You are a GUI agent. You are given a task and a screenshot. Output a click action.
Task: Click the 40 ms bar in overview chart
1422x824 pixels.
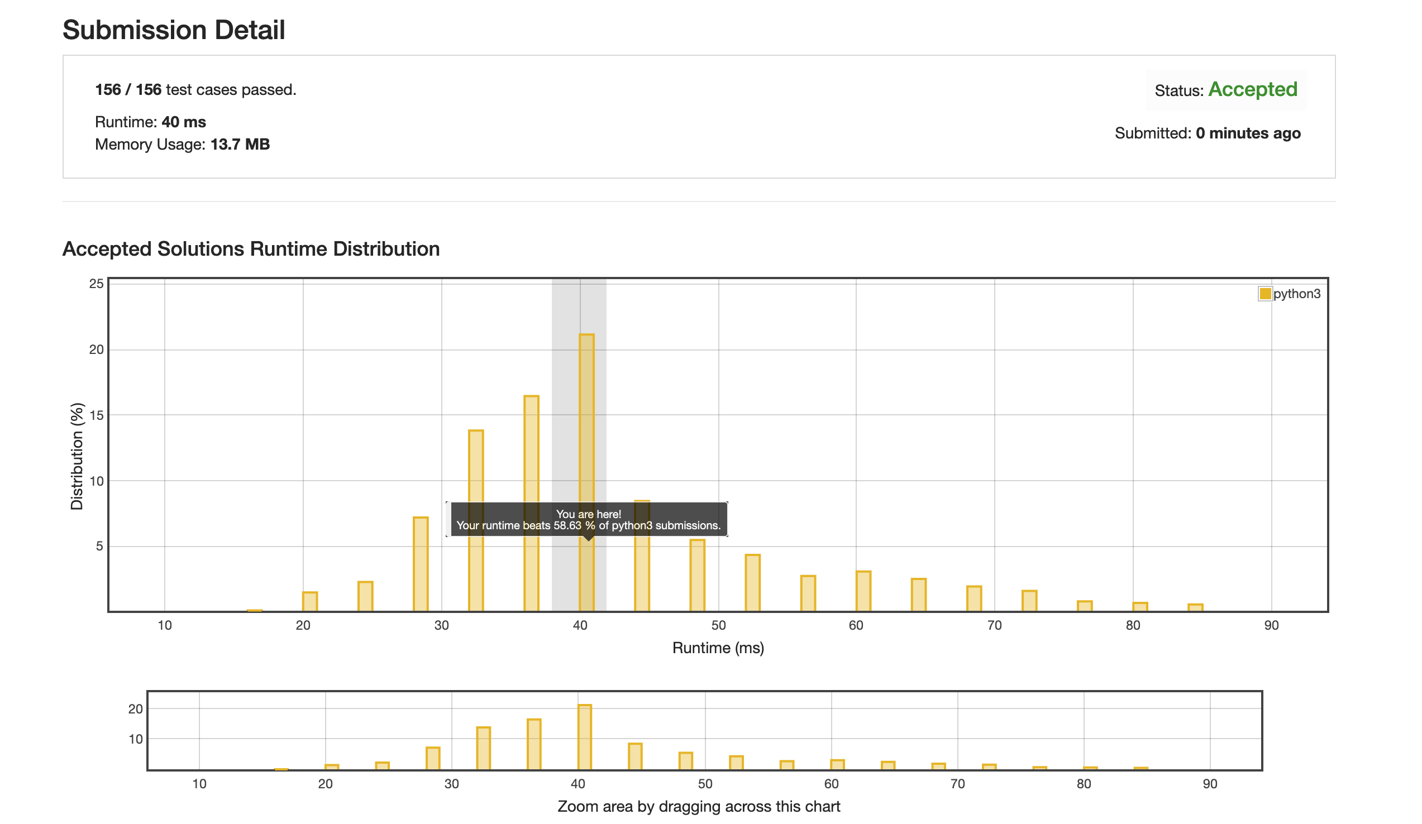point(585,736)
